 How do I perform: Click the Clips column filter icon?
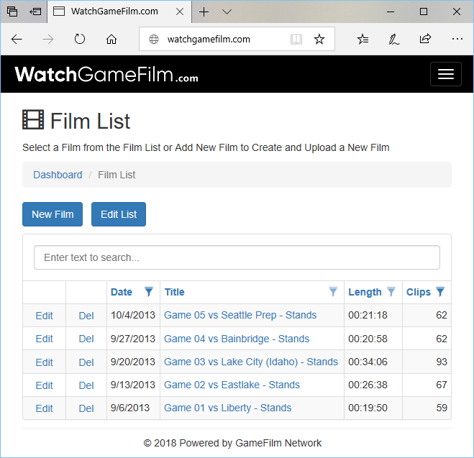click(440, 292)
